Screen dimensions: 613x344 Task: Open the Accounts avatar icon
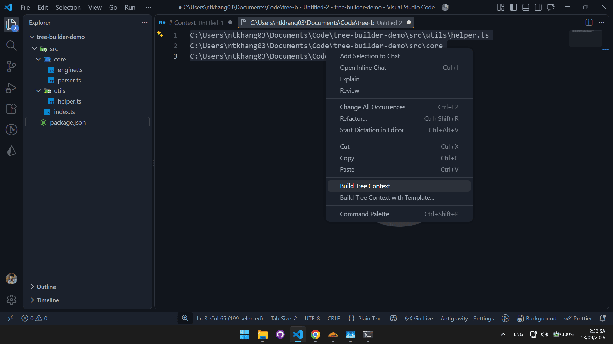pyautogui.click(x=11, y=279)
